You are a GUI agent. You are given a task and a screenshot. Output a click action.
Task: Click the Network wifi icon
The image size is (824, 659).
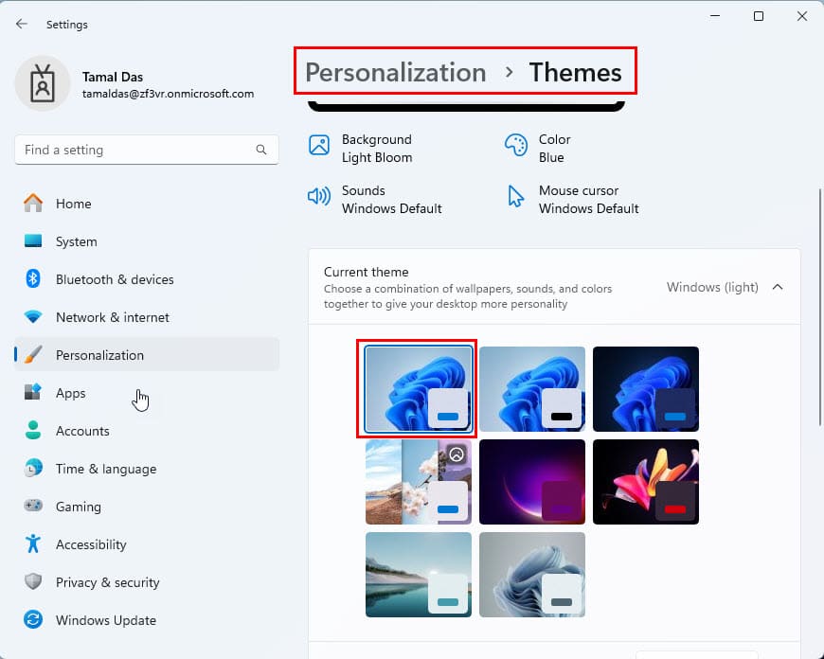coord(33,317)
